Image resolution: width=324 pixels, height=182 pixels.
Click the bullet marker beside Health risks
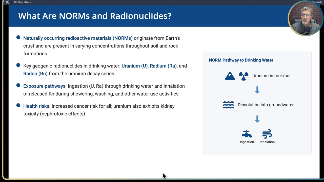click(18, 106)
